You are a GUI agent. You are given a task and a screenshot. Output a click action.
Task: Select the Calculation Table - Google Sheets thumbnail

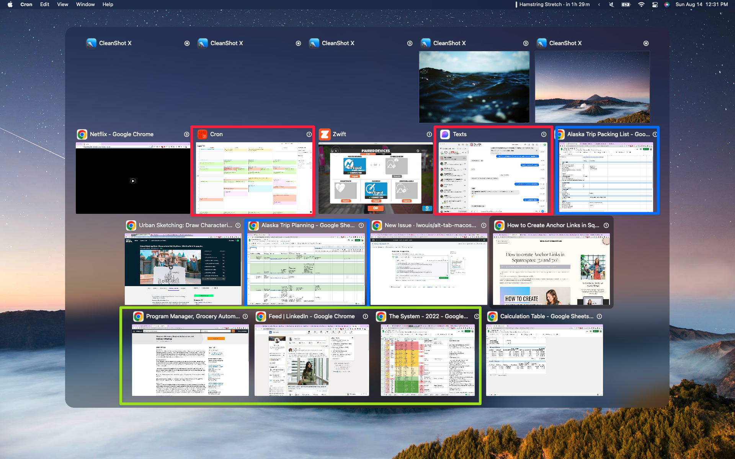click(x=544, y=360)
